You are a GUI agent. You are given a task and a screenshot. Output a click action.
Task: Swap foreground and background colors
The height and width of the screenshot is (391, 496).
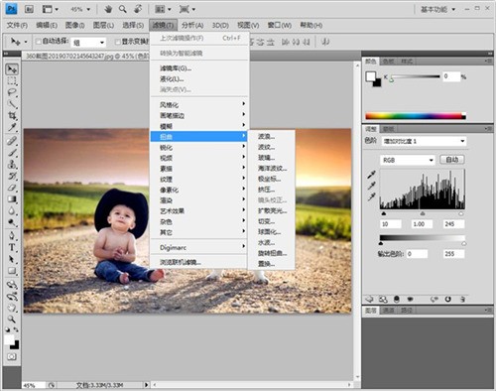point(16,329)
